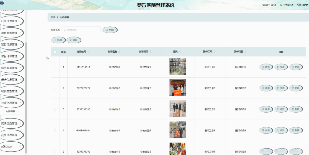This screenshot has height=155, width=309.
Task: Click 删除 for 物资名称4 row
Action: pos(296,130)
